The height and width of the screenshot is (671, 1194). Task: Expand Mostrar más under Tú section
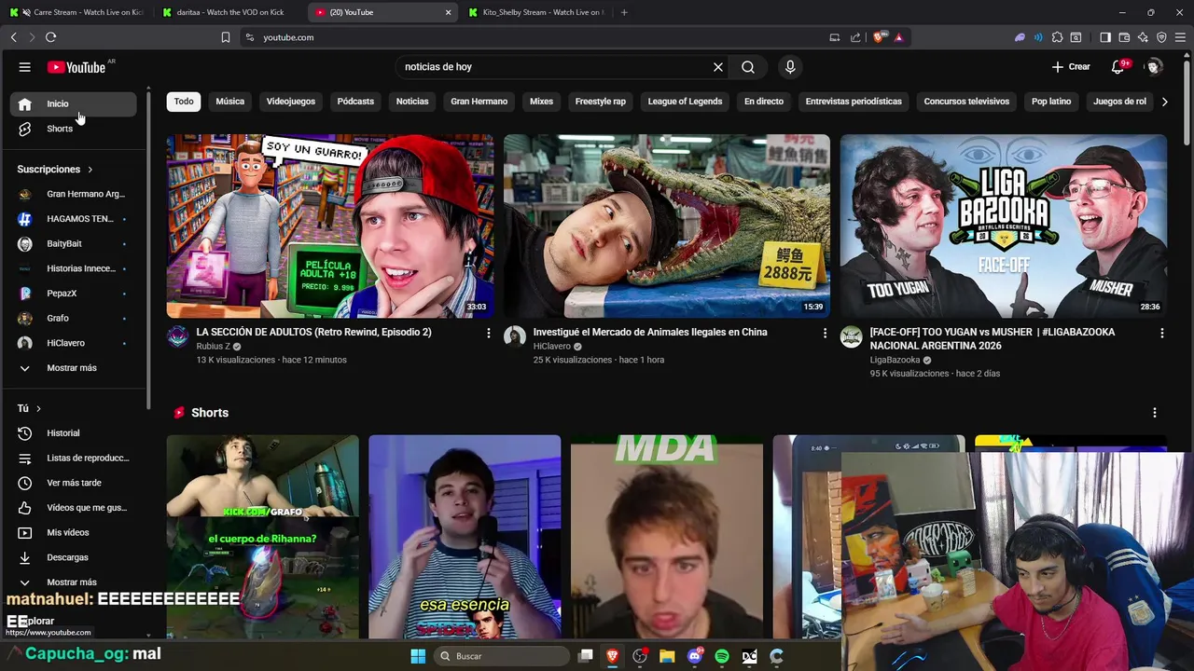tap(73, 582)
